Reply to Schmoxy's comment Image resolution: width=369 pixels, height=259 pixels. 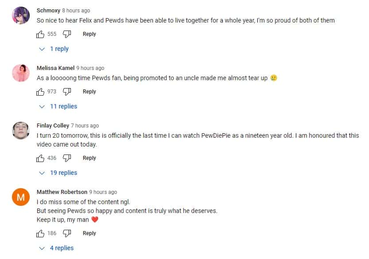[x=89, y=34]
